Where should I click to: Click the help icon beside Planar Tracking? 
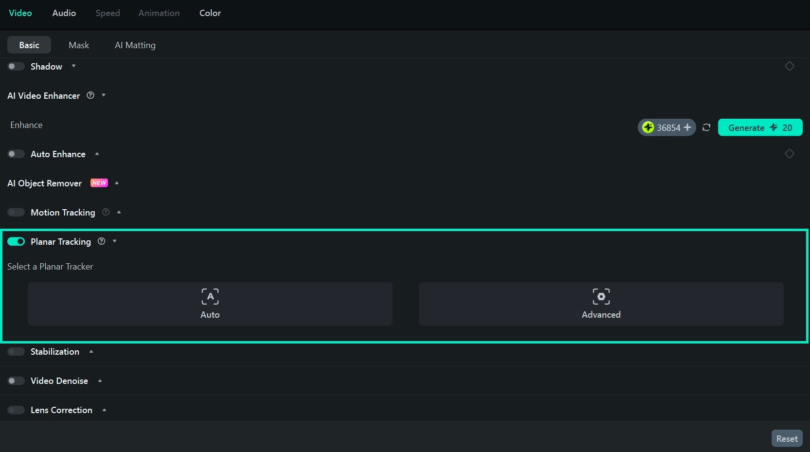[101, 241]
